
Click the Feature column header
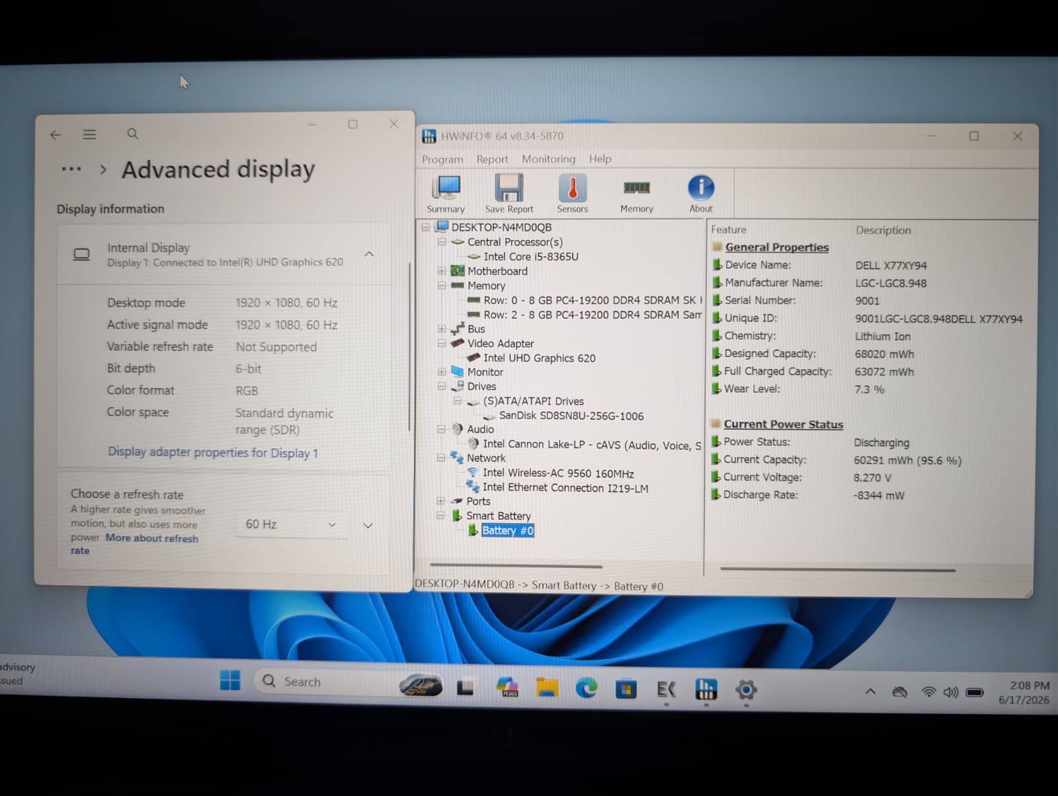(729, 229)
